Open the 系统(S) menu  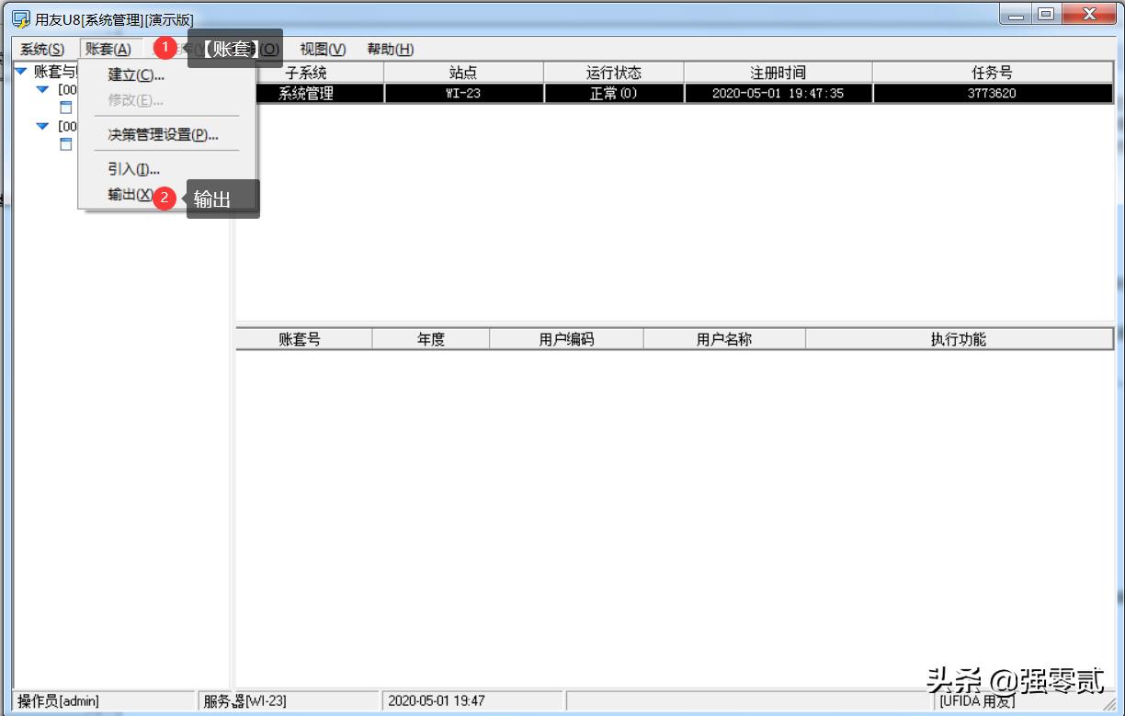tap(42, 49)
